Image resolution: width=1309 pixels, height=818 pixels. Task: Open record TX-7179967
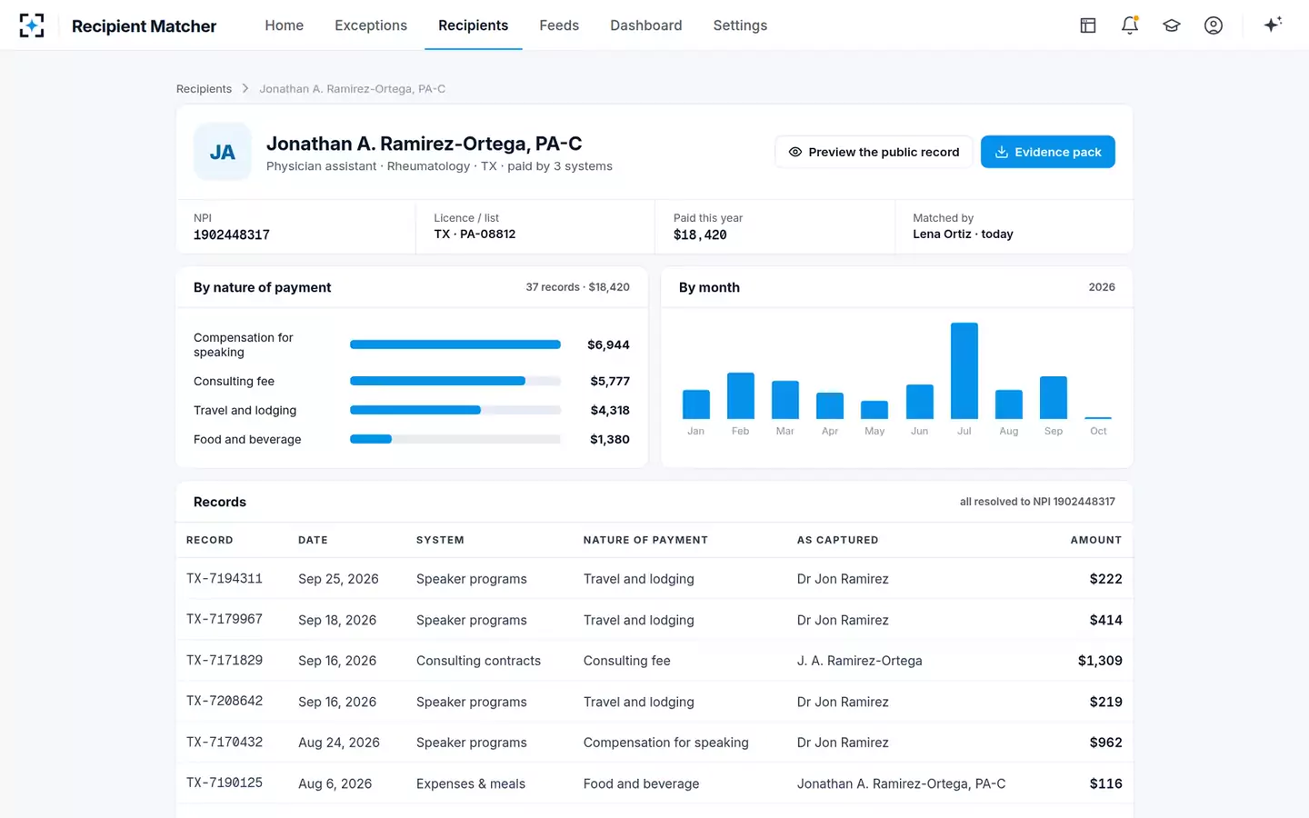point(225,619)
